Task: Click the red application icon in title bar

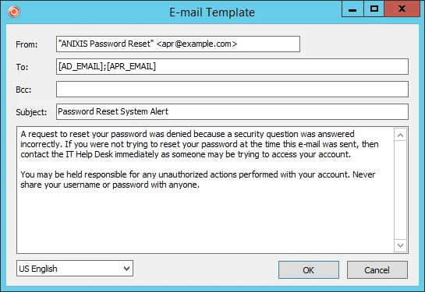Action: [14, 12]
